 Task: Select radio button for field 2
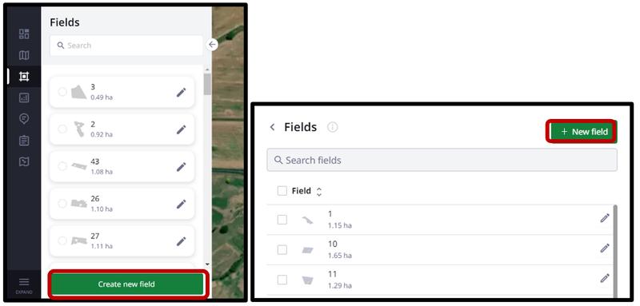(x=62, y=129)
